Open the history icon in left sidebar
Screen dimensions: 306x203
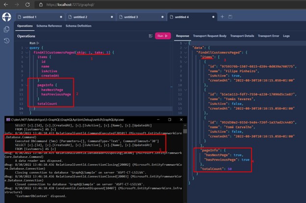pos(6,40)
